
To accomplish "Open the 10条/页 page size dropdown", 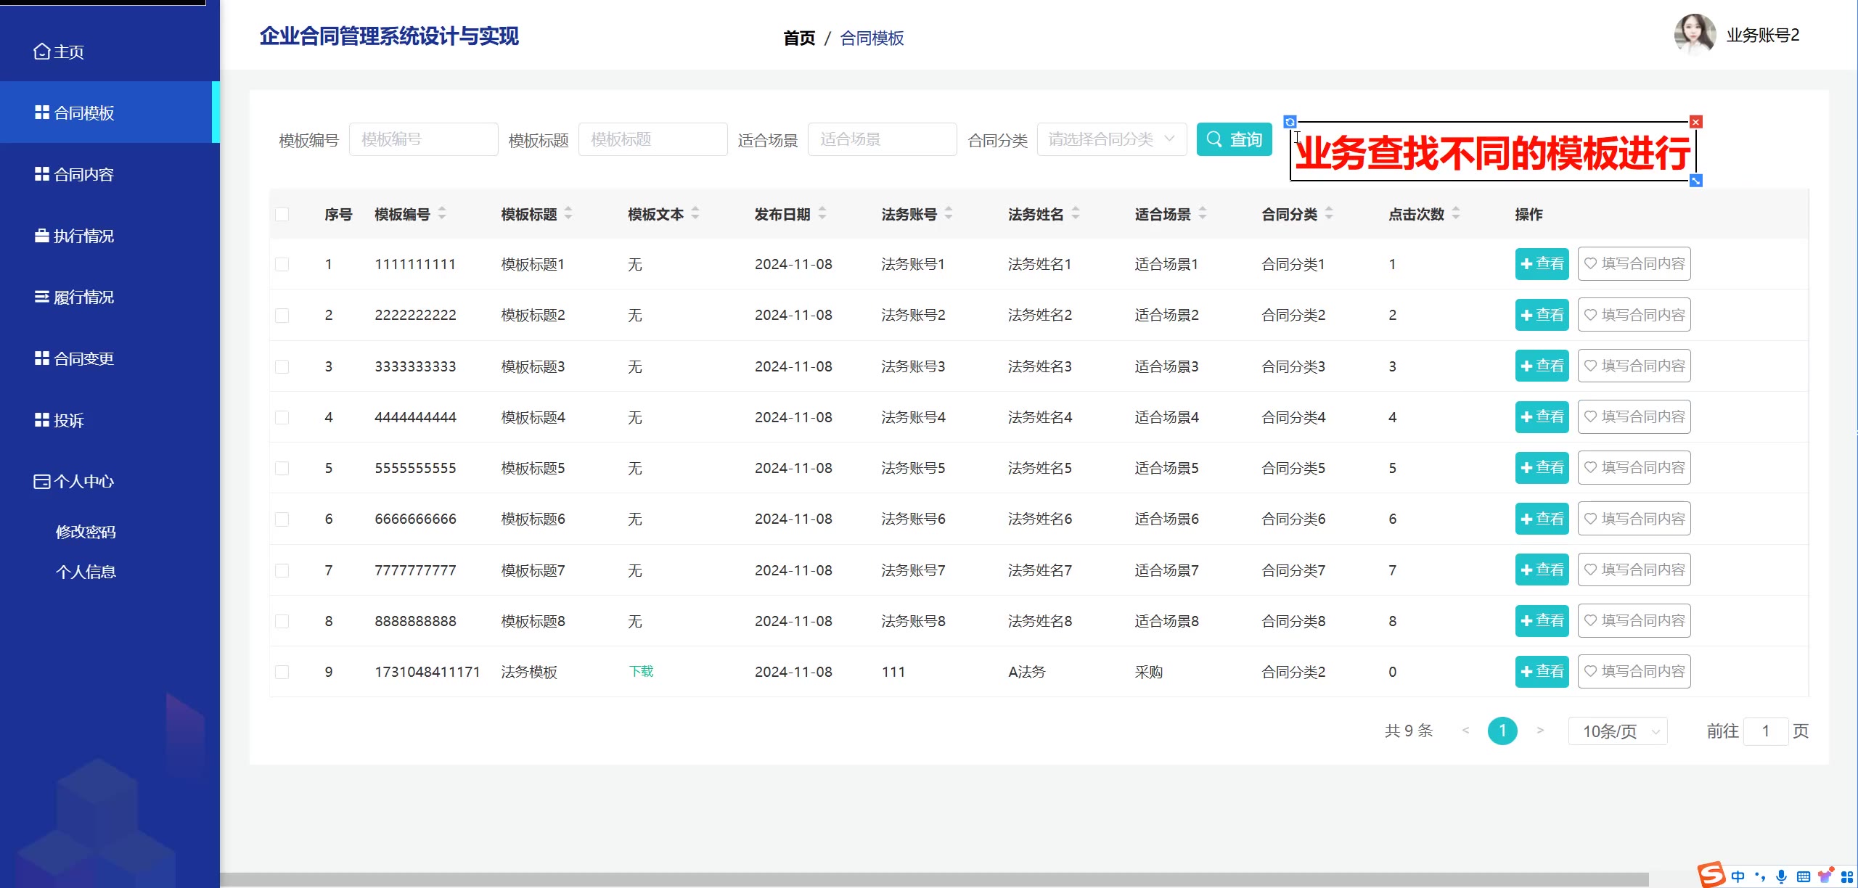I will point(1618,731).
